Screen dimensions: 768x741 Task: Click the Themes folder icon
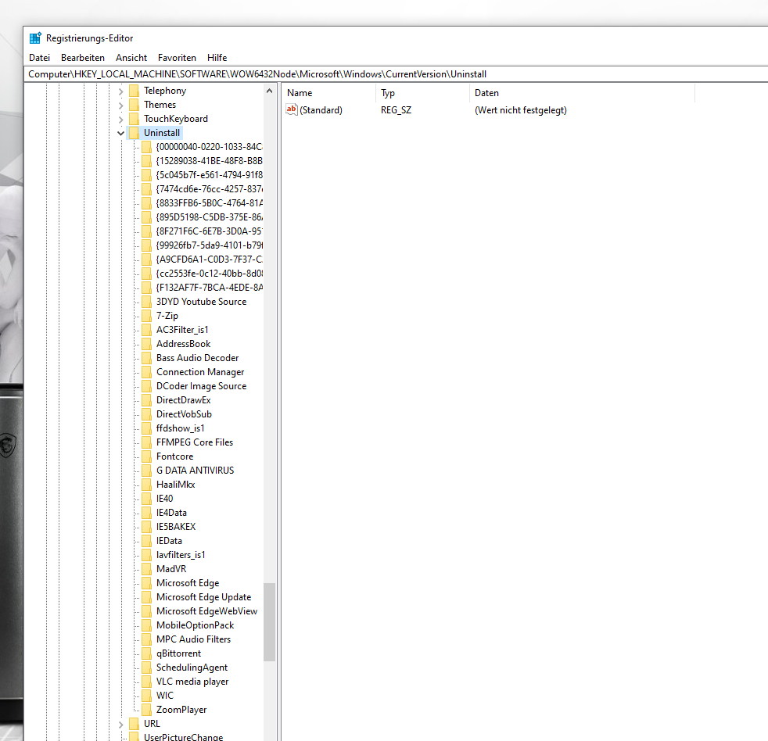[135, 106]
